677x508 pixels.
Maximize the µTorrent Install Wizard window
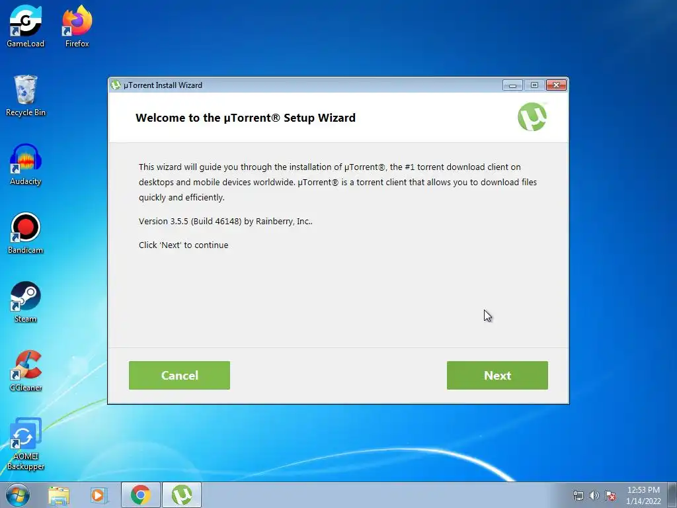click(x=534, y=85)
